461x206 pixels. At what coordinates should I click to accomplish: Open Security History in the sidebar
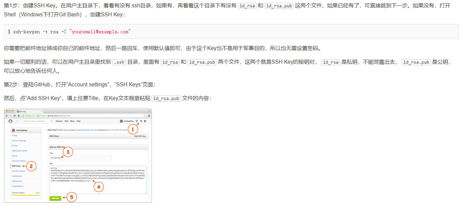(x=18, y=171)
